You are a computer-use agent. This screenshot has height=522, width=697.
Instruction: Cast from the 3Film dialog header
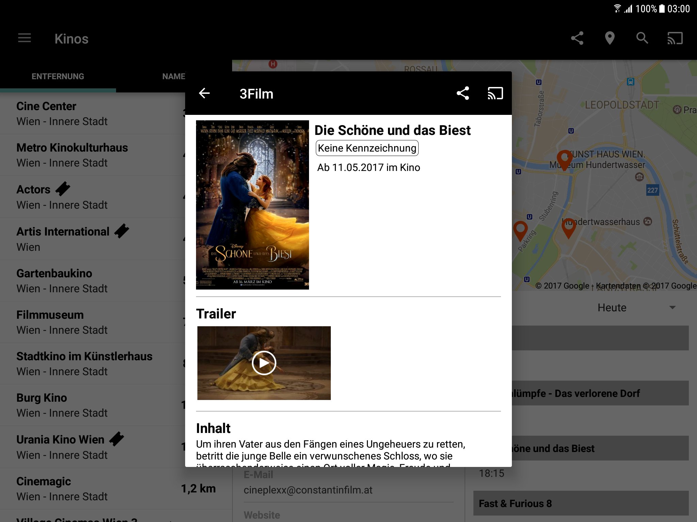495,93
